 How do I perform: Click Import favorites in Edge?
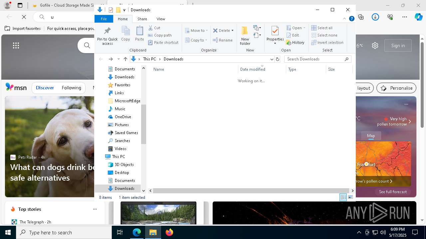(x=23, y=29)
